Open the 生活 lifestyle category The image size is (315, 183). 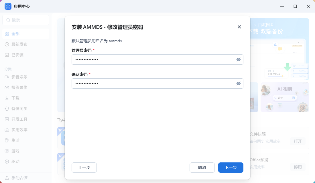6,140
